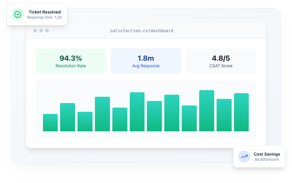Click the blue trending-up arrow icon
292x183 pixels.
tap(244, 157)
